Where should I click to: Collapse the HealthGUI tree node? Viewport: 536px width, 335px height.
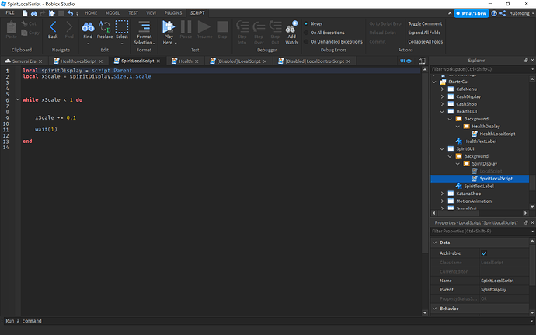(442, 112)
